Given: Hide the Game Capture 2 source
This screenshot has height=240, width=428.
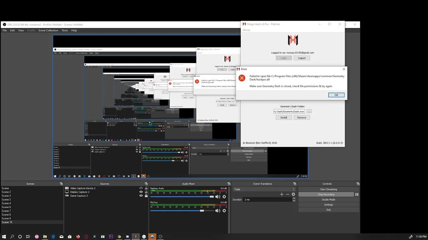Looking at the screenshot, I should tap(141, 196).
